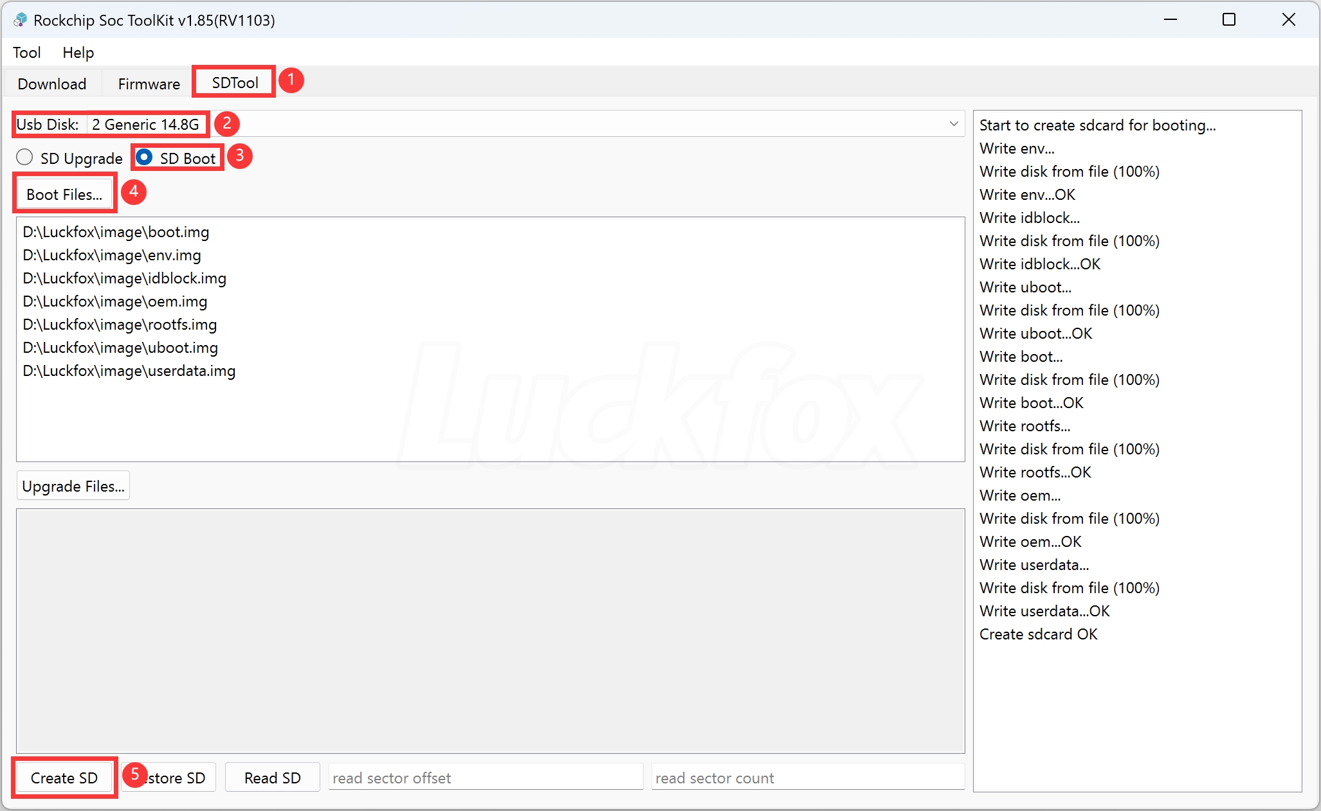The image size is (1321, 811).
Task: Expand the Usb Disk dropdown
Action: coord(954,123)
